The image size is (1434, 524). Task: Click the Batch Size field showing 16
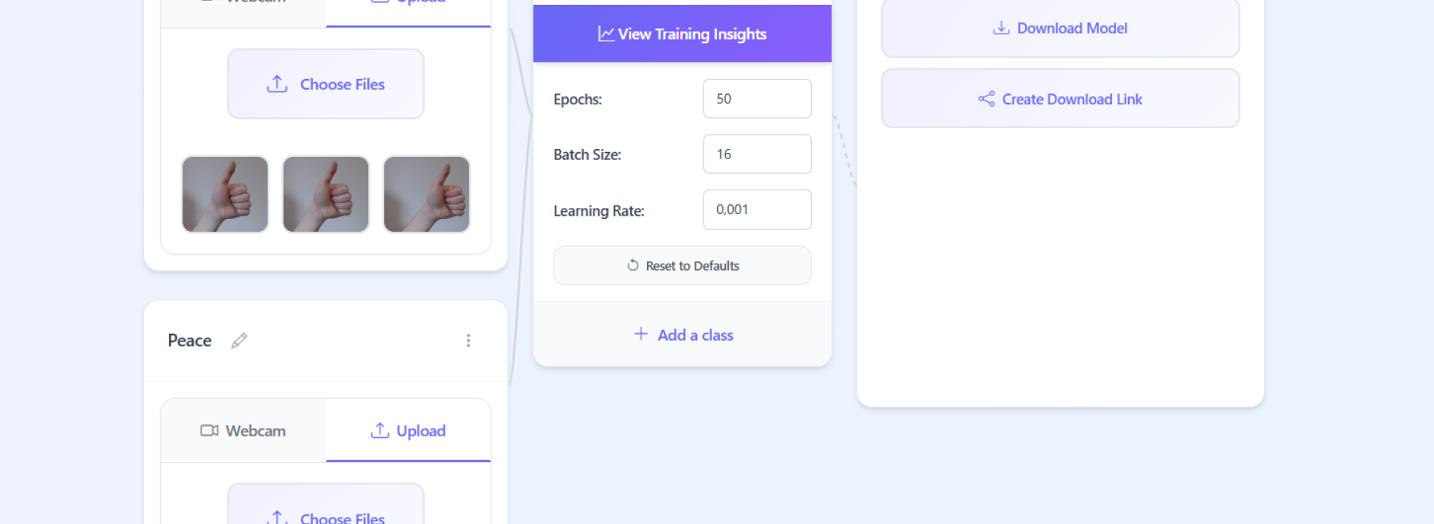point(757,154)
